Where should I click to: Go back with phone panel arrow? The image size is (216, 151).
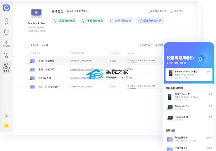coord(167,49)
